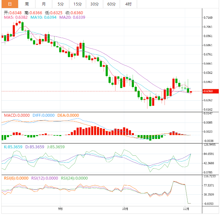Click the 0.6661 price axis label
The image size is (221, 216).
coord(208,64)
